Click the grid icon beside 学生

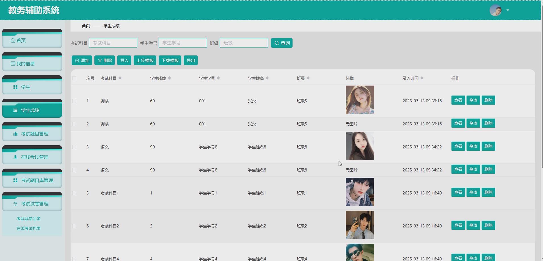click(15, 87)
